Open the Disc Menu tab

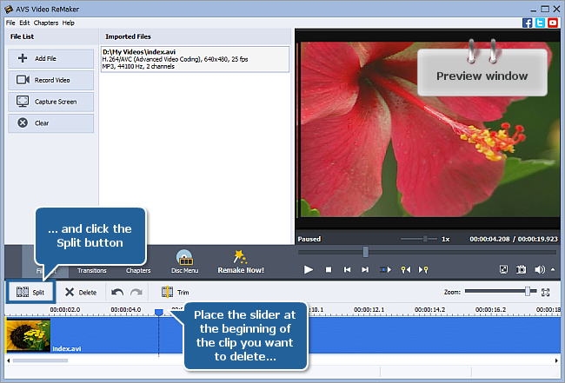pos(184,261)
